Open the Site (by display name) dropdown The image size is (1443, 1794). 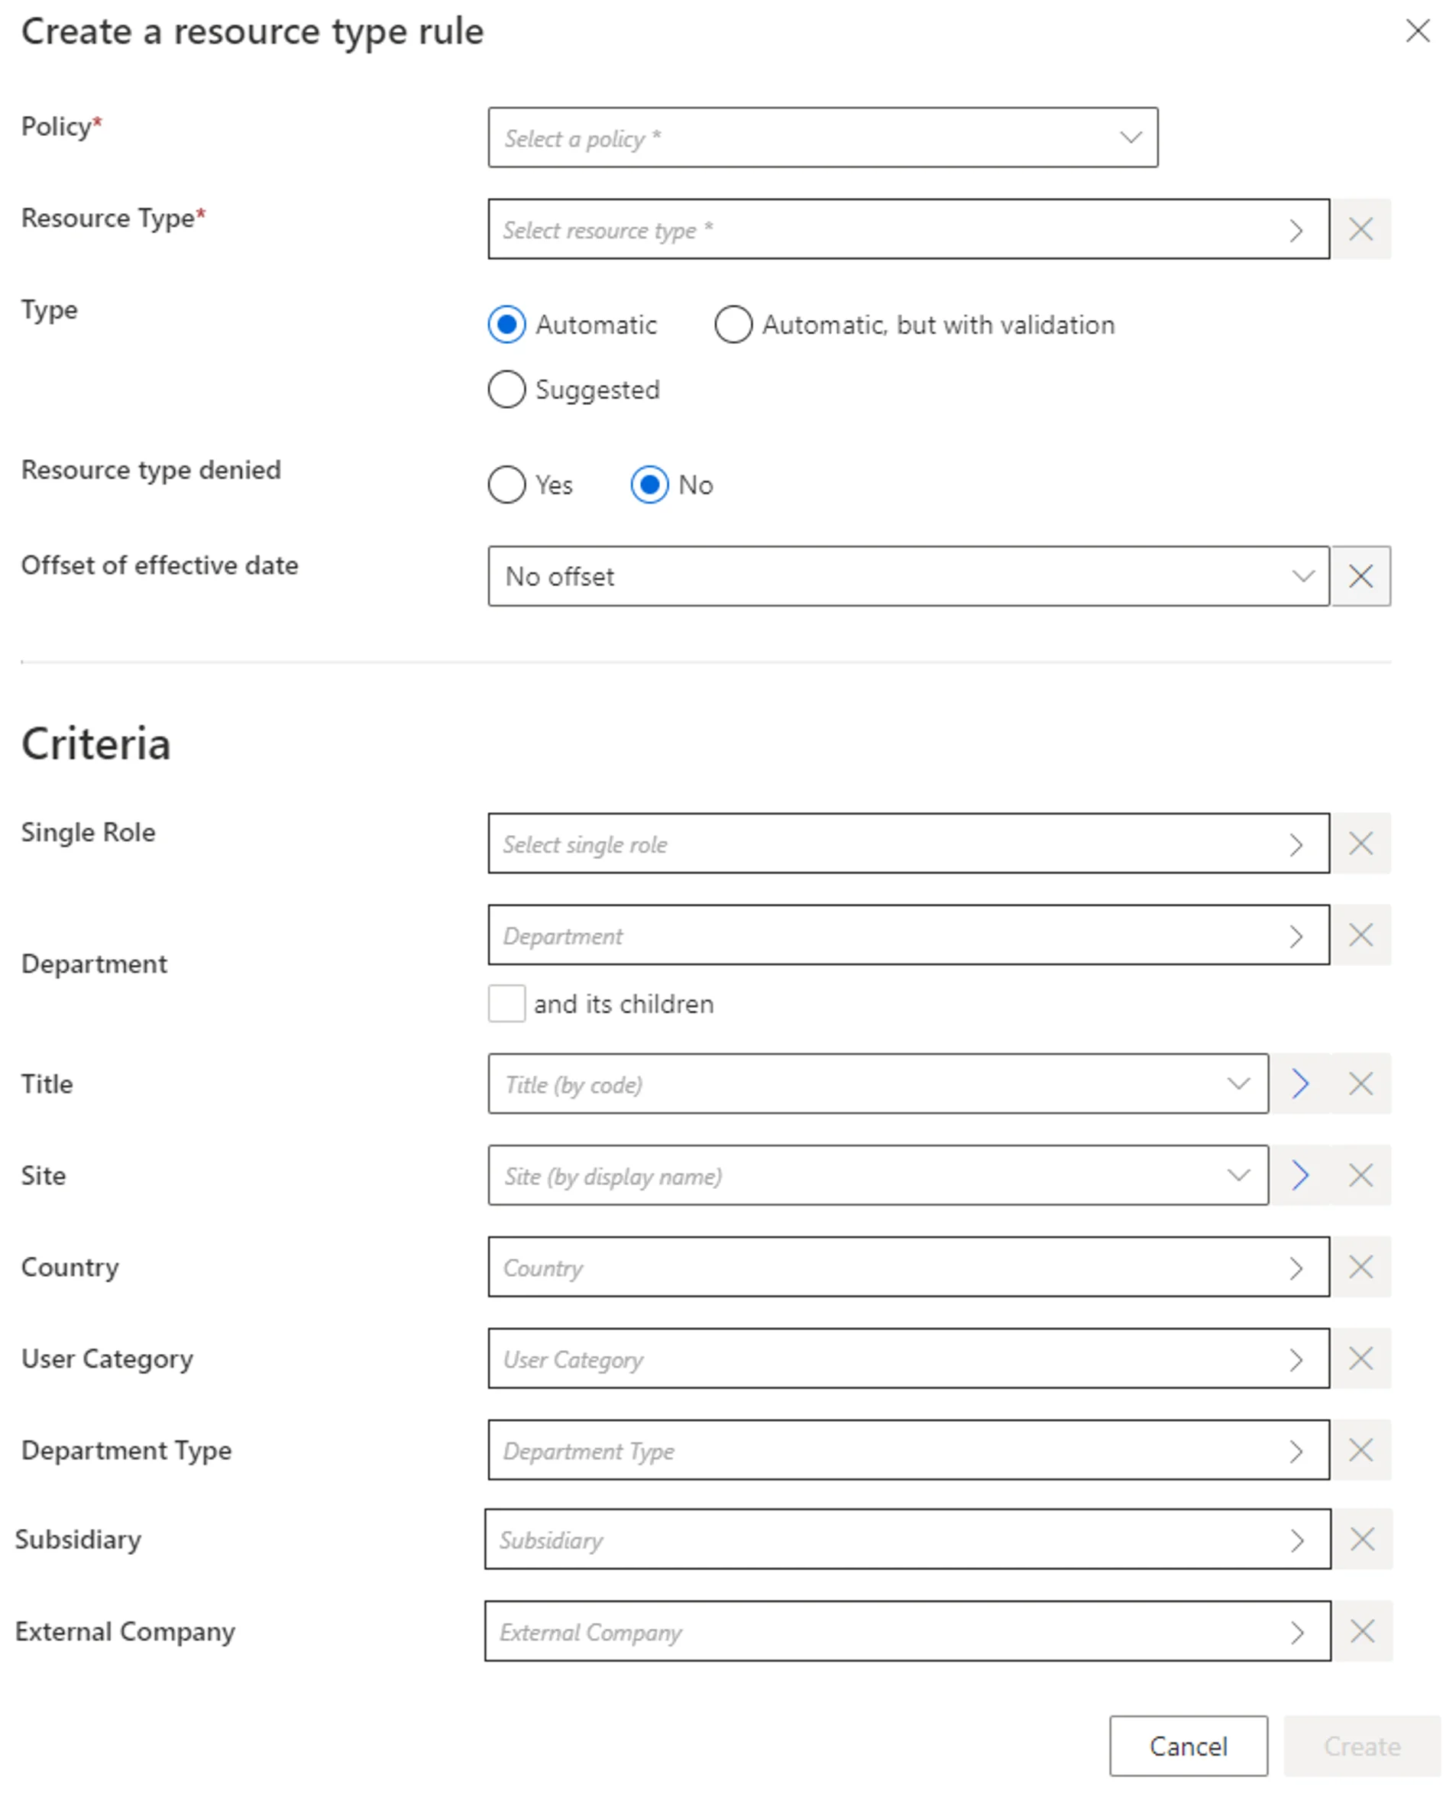(x=878, y=1175)
